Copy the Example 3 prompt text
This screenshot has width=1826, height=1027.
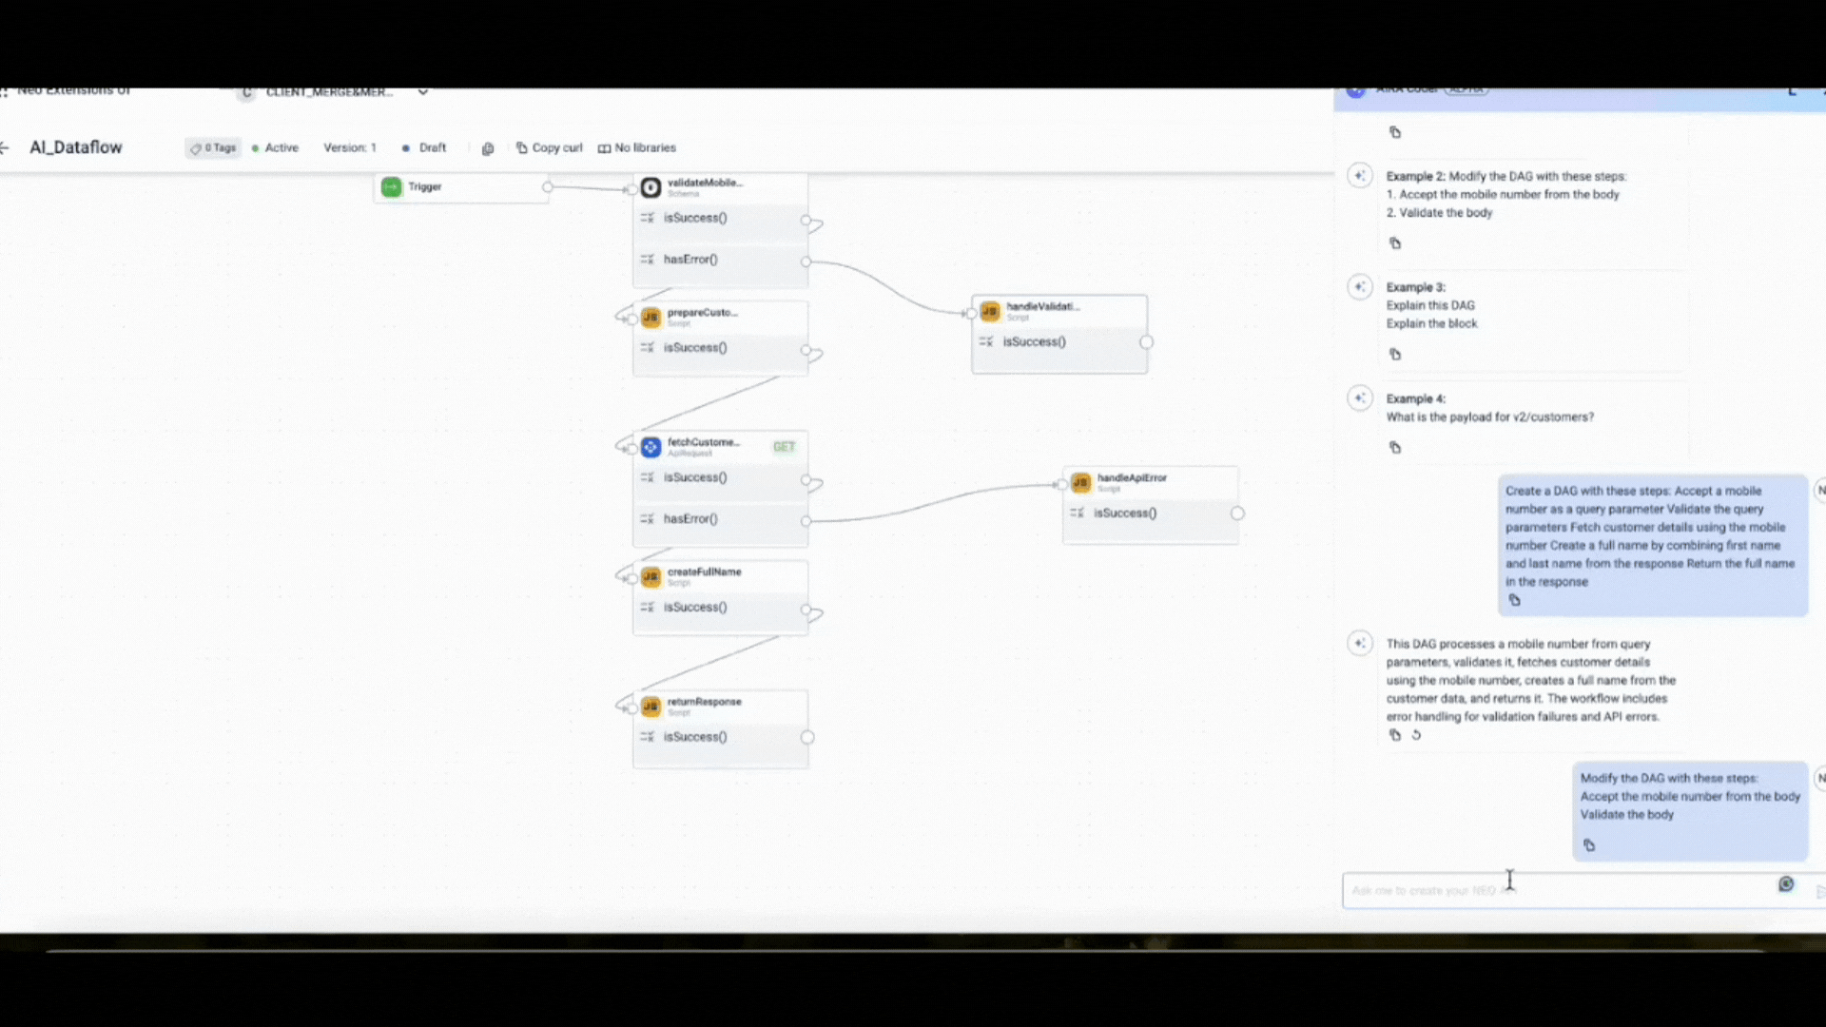[1395, 355]
